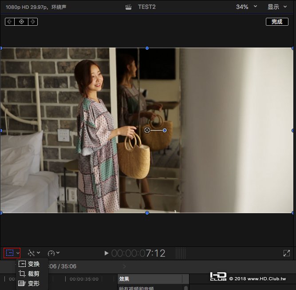Screen dimensions: 296x290
Task: Click the 完成 button
Action: (277, 22)
